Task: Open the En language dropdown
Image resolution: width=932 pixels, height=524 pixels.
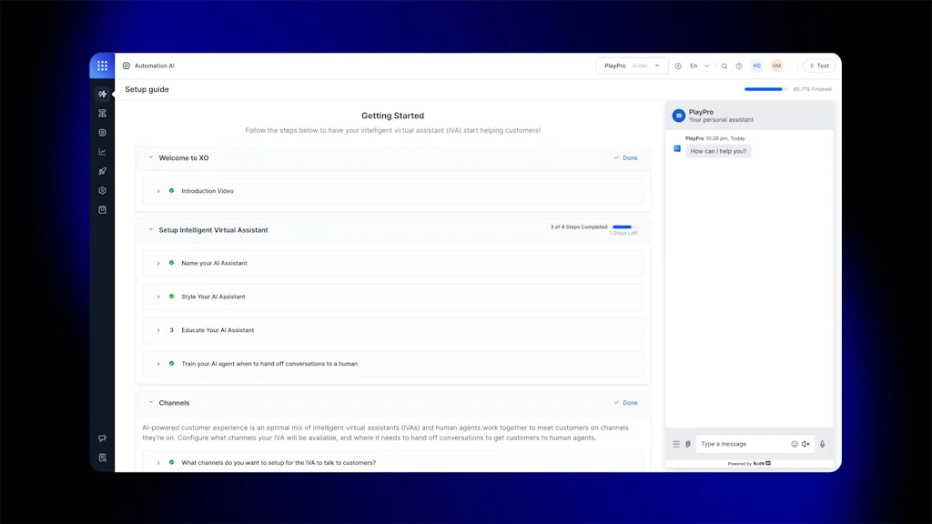Action: point(697,65)
